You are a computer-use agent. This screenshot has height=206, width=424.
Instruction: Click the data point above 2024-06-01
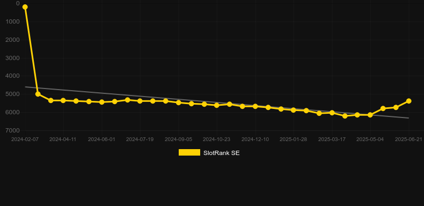(101, 102)
